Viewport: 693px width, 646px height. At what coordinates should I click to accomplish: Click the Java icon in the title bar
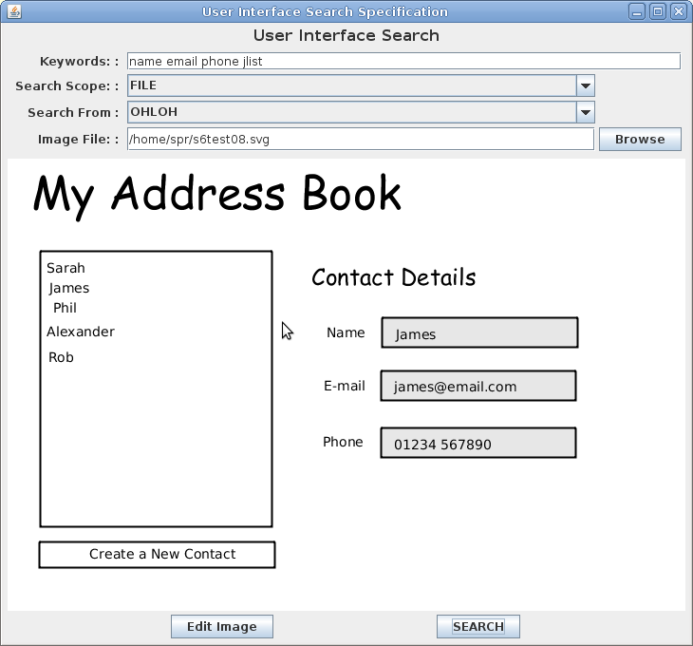(13, 11)
